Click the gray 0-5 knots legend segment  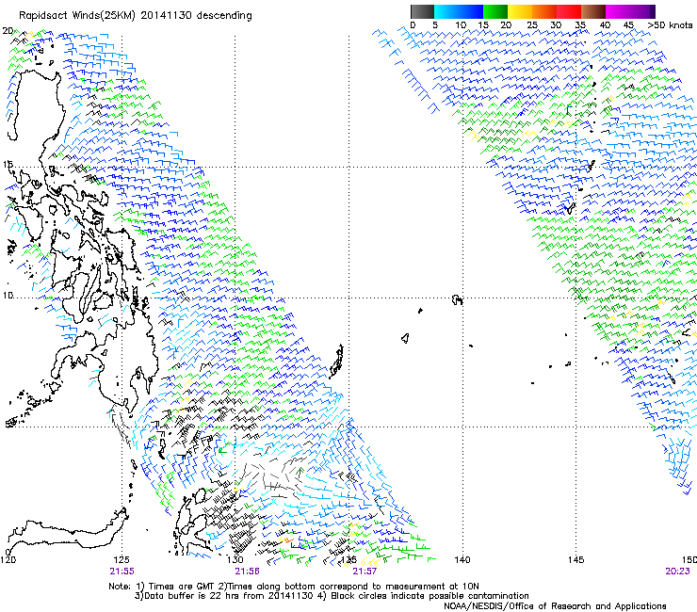click(x=422, y=11)
